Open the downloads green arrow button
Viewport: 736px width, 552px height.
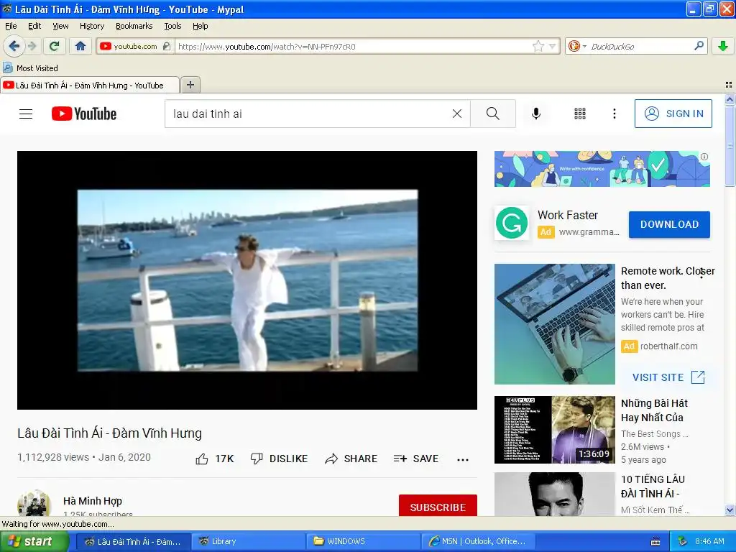coord(723,46)
